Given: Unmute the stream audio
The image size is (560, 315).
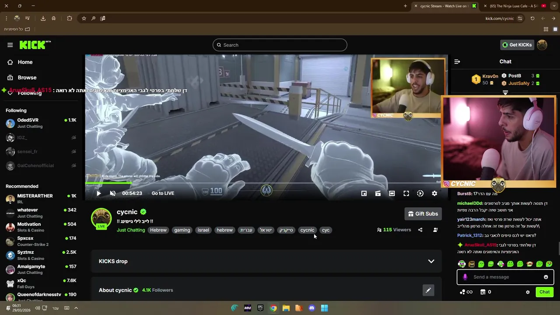Looking at the screenshot, I should pyautogui.click(x=112, y=193).
